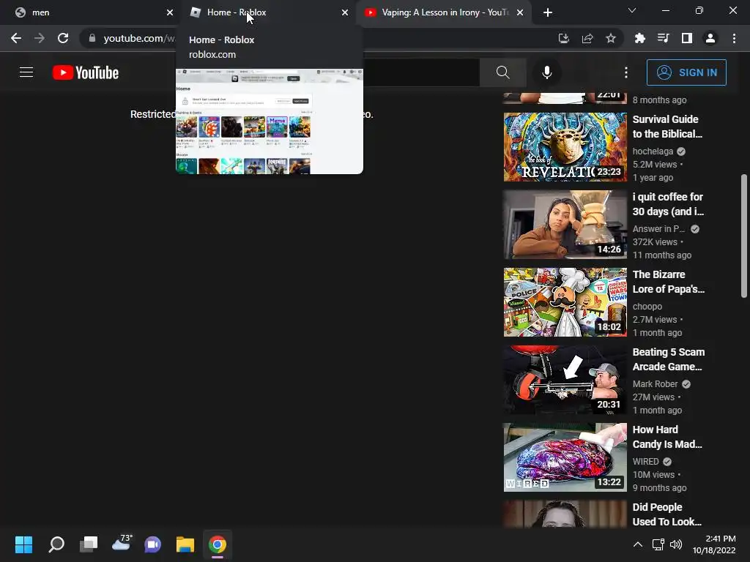Click 'How Hard Candy Is Mad...' title
The height and width of the screenshot is (562, 750).
(667, 437)
